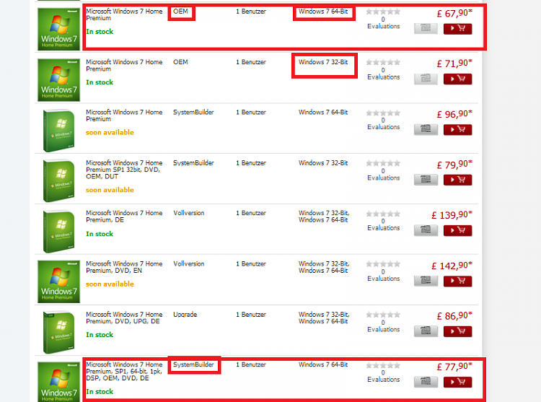The image size is (541, 402).
Task: Click the £ 142,90 price
Action: click(452, 266)
